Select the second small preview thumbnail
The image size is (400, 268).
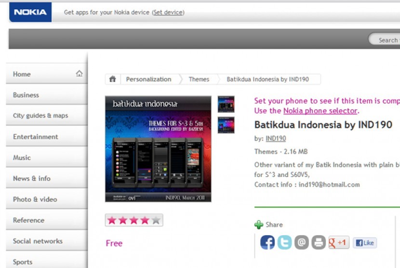[226, 125]
